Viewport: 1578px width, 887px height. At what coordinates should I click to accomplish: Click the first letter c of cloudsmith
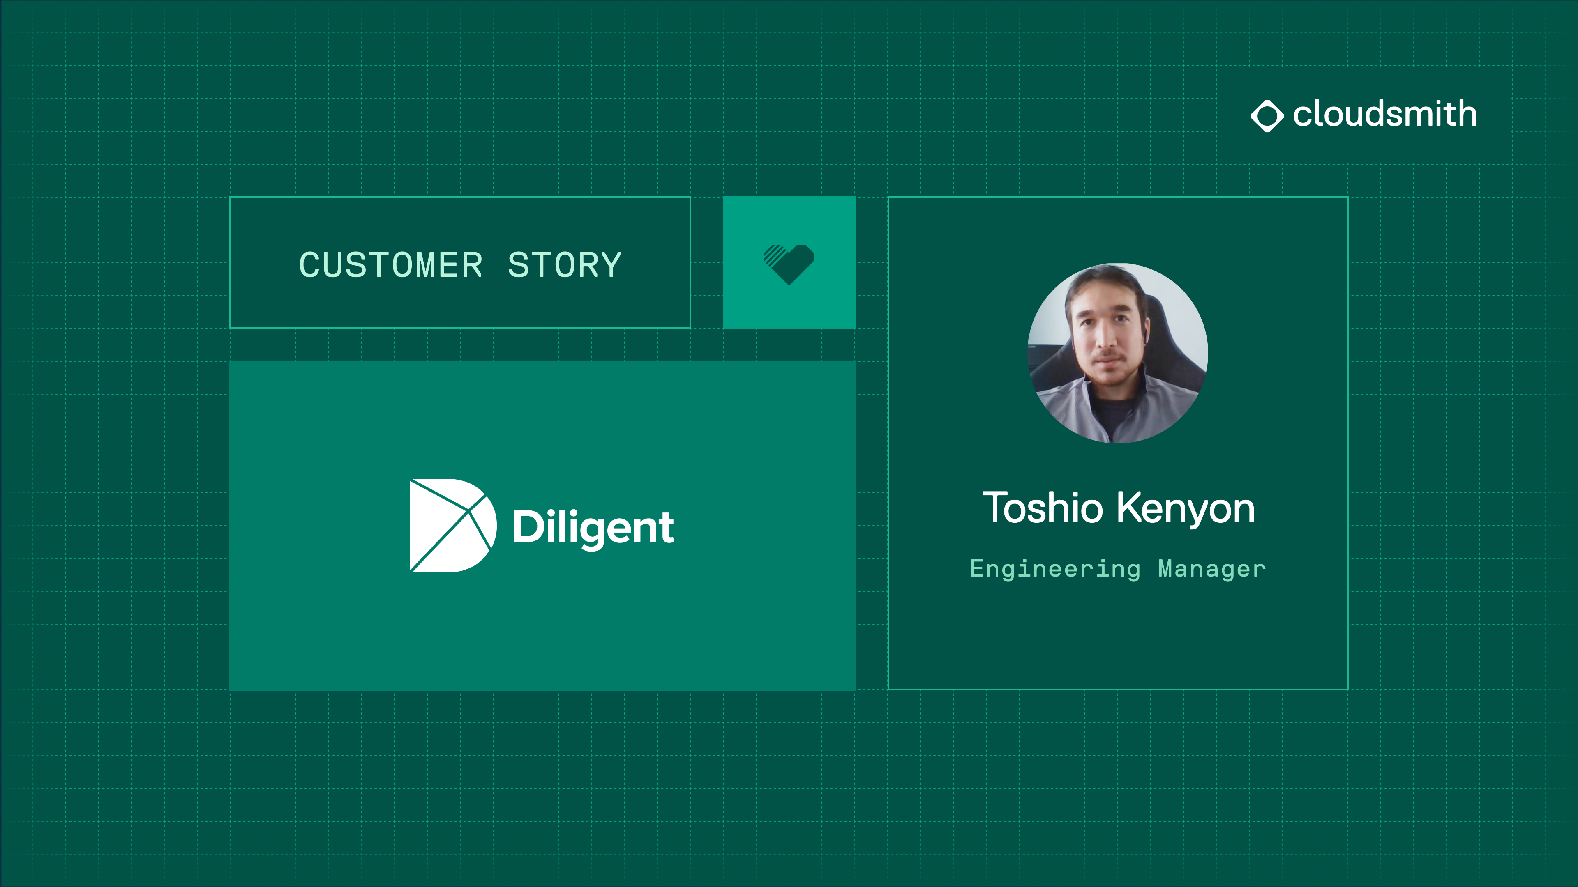point(1302,116)
